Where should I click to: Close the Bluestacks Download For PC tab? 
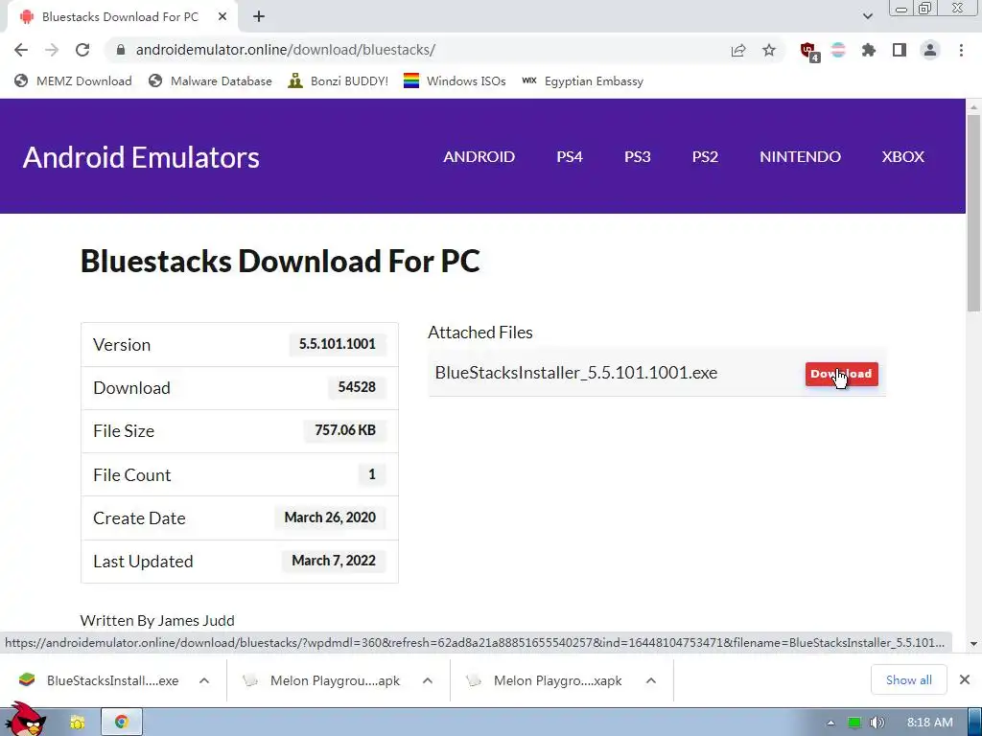[222, 17]
